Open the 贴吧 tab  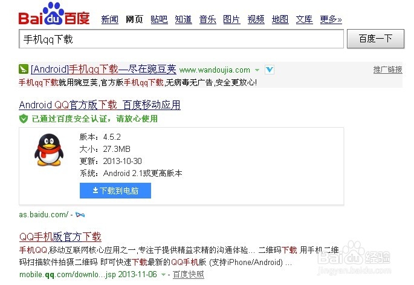tap(159, 19)
